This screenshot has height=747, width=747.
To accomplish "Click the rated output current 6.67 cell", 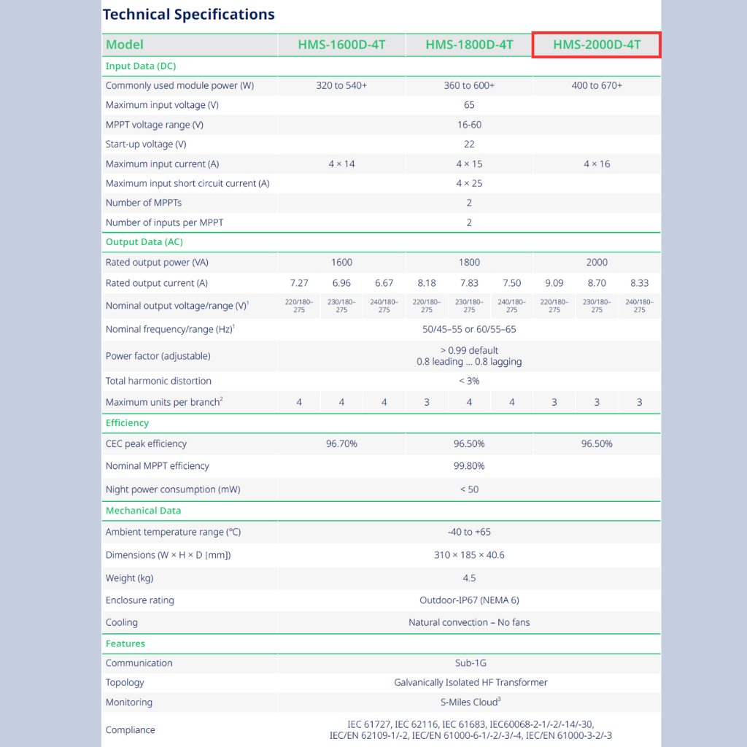I will (384, 284).
